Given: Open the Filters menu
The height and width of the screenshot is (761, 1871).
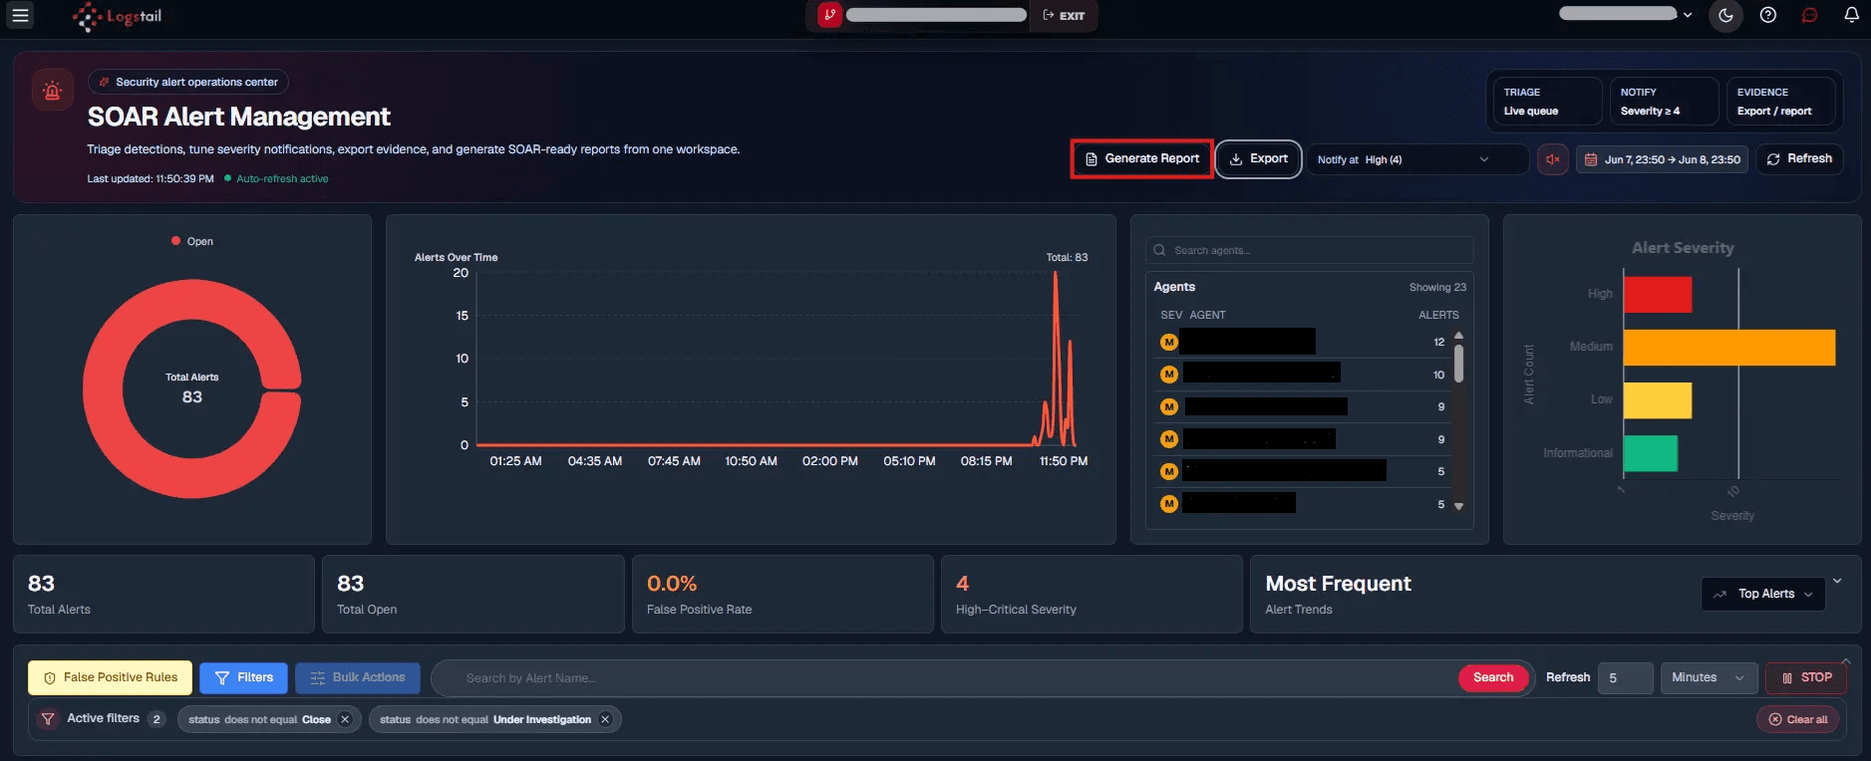Looking at the screenshot, I should [x=243, y=677].
